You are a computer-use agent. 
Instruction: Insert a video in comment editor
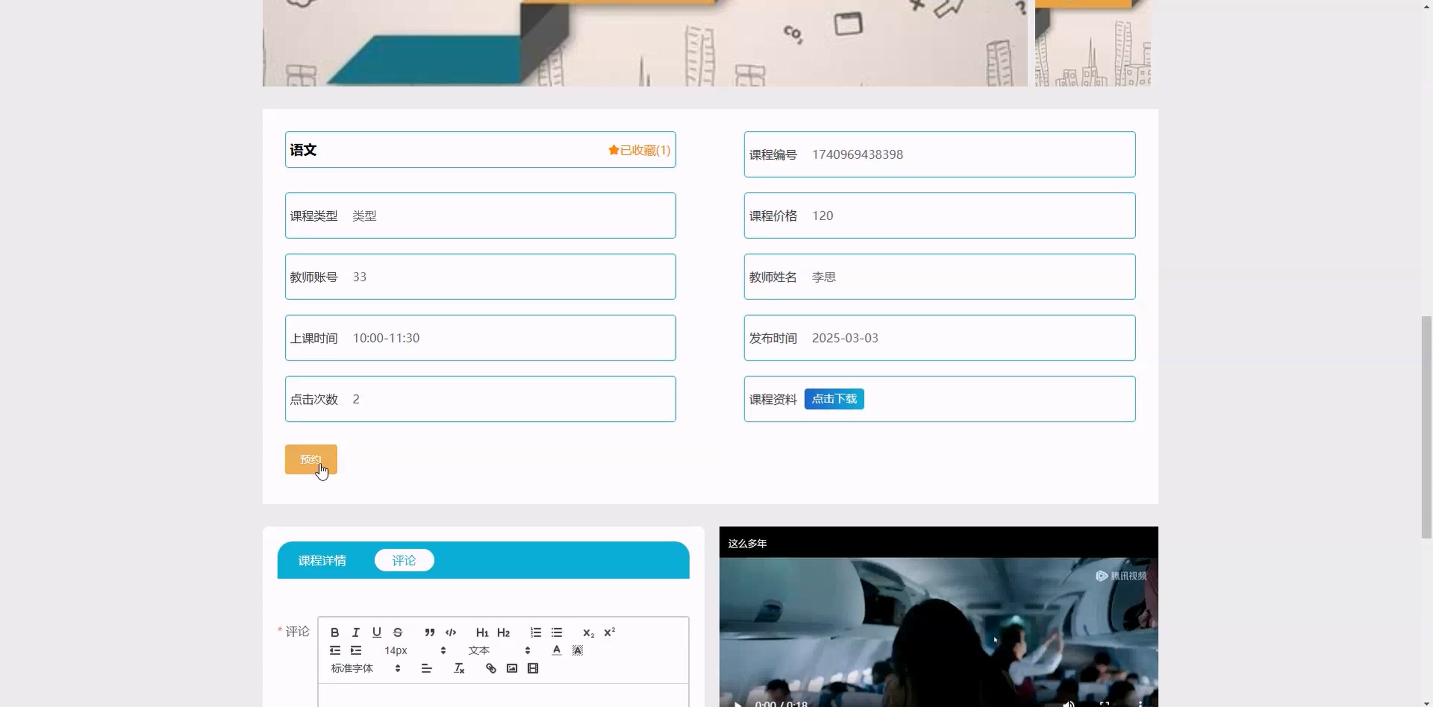pos(533,669)
